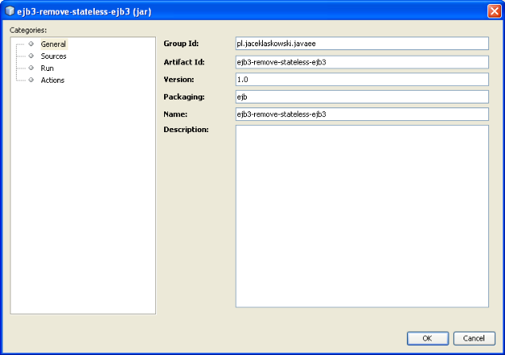505x355 pixels.
Task: Click the Name label
Action: [x=175, y=115]
